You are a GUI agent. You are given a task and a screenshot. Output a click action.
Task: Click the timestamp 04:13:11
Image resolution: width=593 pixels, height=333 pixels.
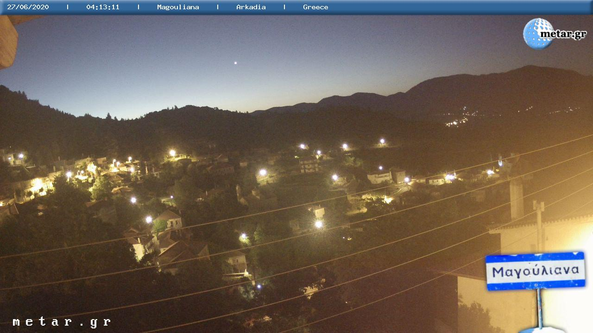click(103, 7)
